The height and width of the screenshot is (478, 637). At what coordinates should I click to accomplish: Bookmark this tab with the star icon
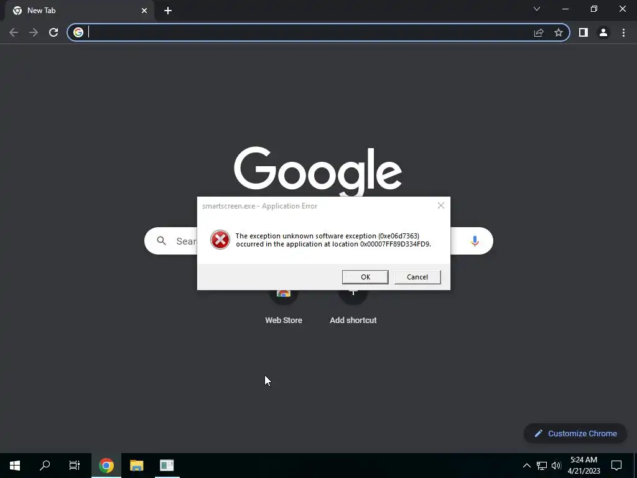click(559, 32)
